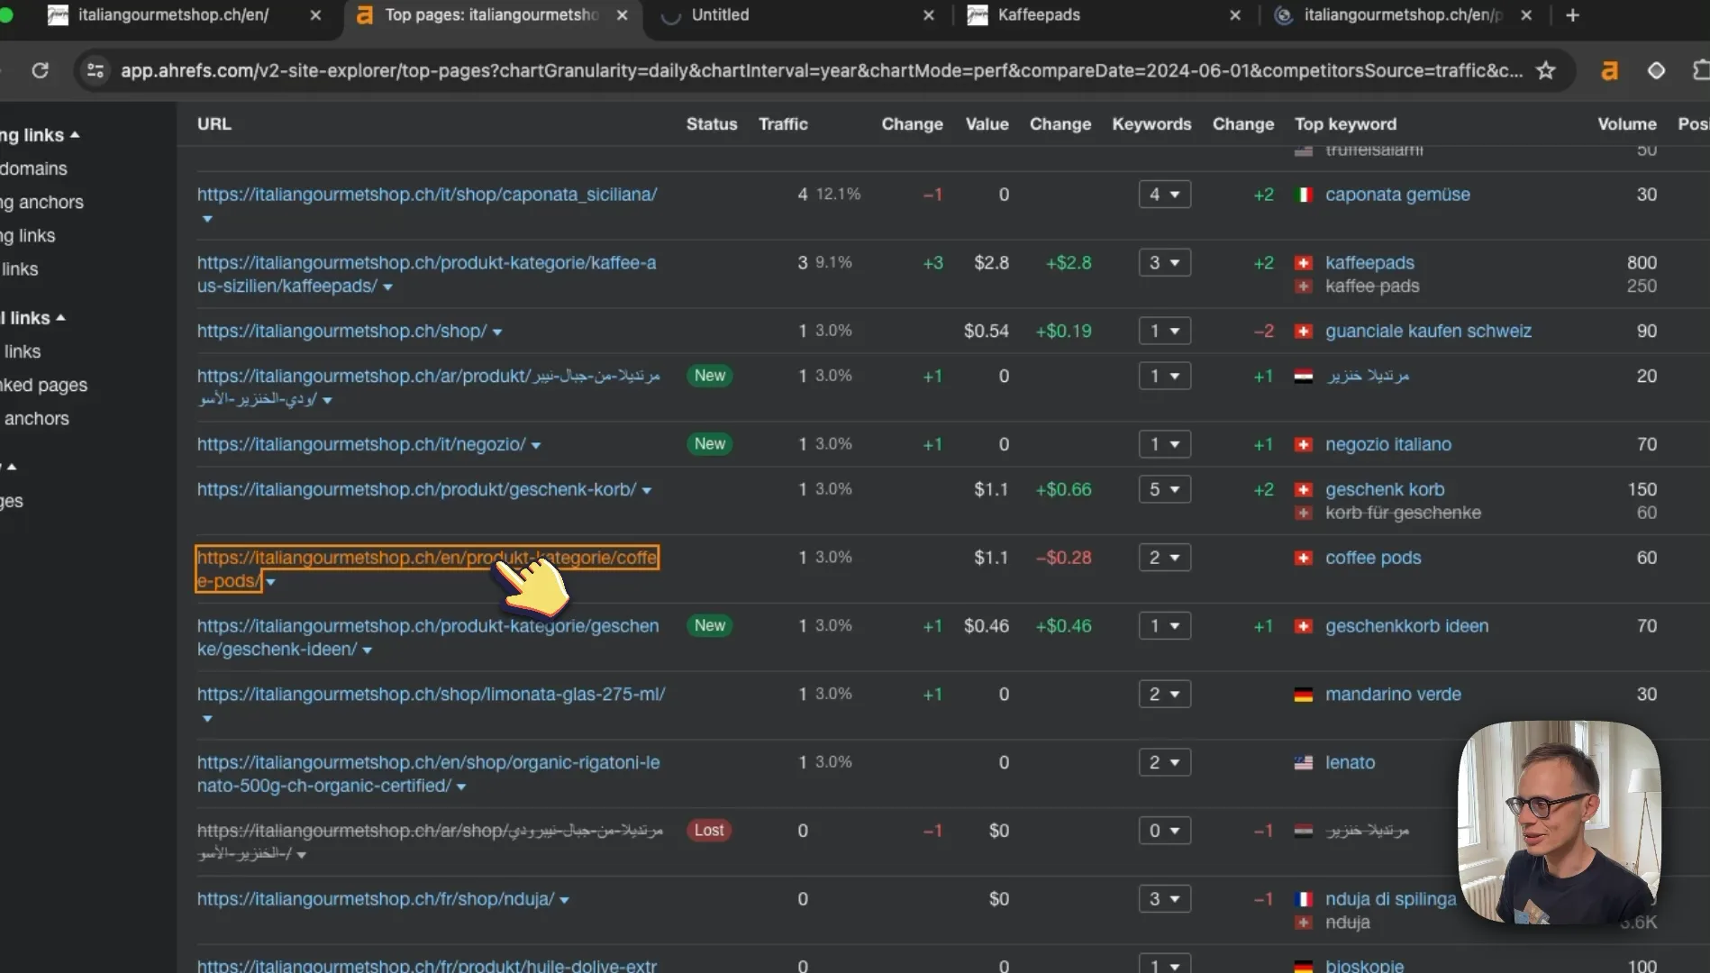Click the address bar URL field

tap(820, 70)
